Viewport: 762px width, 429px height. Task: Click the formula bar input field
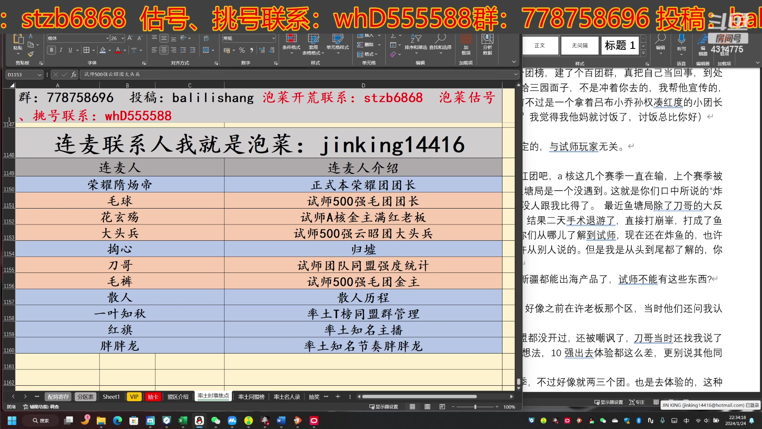tap(296, 74)
